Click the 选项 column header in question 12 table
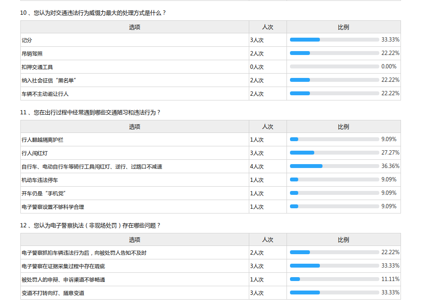Image resolution: width=430 pixels, height=307 pixels. click(134, 240)
